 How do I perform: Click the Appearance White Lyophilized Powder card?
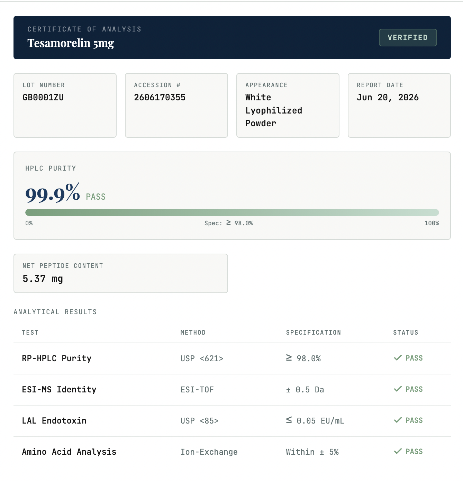point(288,105)
